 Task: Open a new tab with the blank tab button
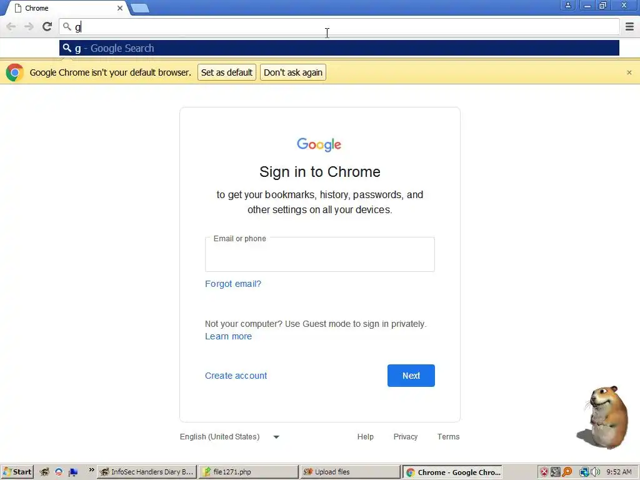[x=140, y=8]
